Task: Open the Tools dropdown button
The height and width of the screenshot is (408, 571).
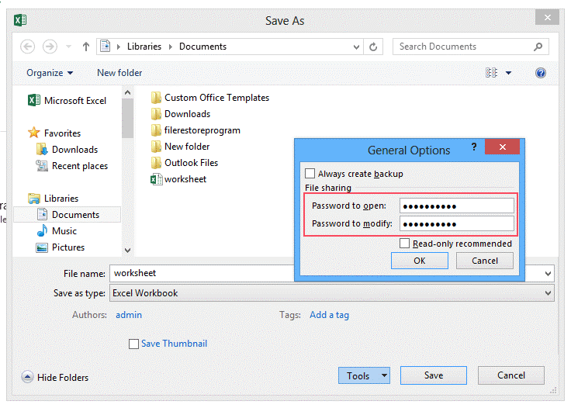Action: 364,375
